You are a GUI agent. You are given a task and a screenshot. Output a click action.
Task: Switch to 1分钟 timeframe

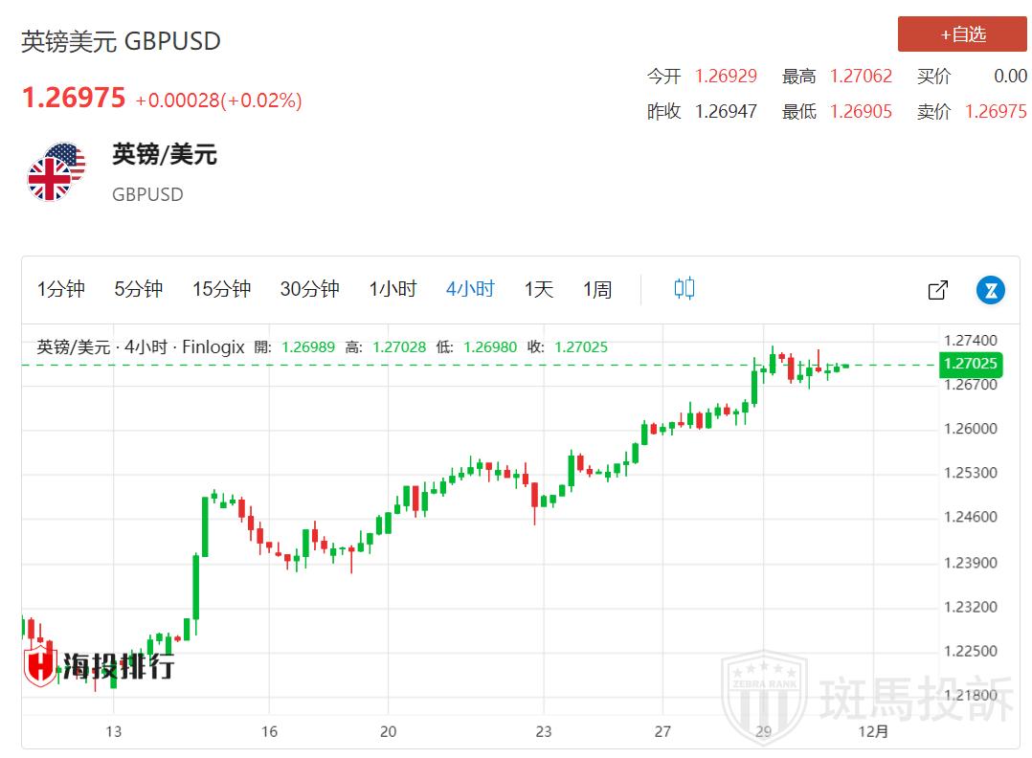pos(61,289)
